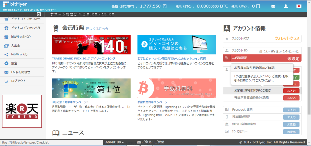Click the account ID BF10-9985-1445-45
311x146 pixels.
[279, 51]
